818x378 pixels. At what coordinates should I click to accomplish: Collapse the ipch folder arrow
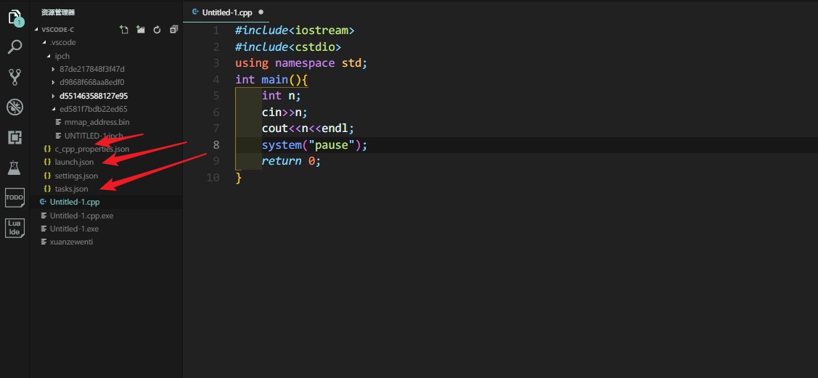pyautogui.click(x=49, y=57)
